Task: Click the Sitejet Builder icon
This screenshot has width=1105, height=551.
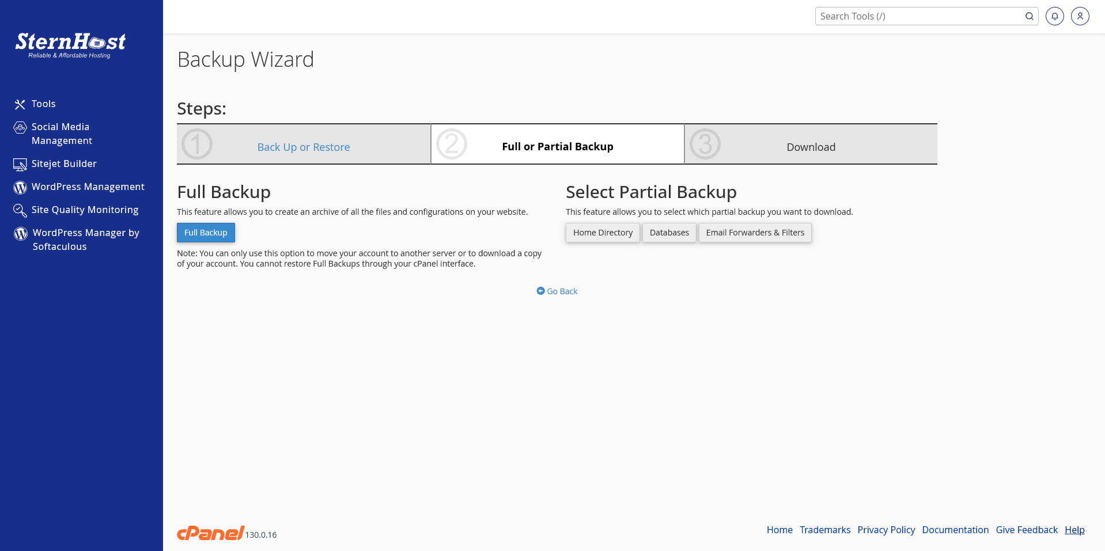Action: coord(20,165)
